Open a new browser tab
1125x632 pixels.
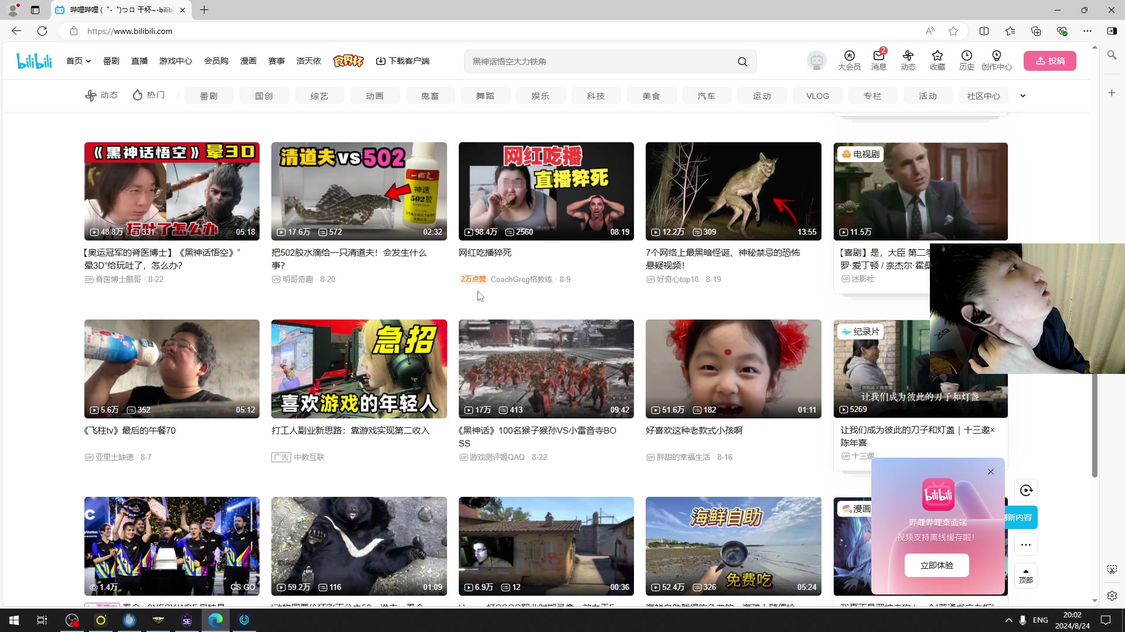coord(204,10)
